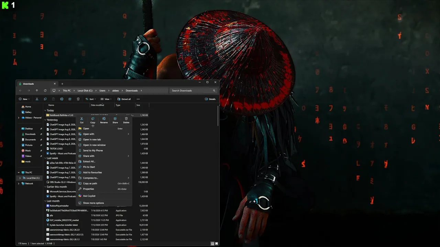Switch to large thumbnails view in status bar
The image size is (440, 247).
tap(217, 244)
